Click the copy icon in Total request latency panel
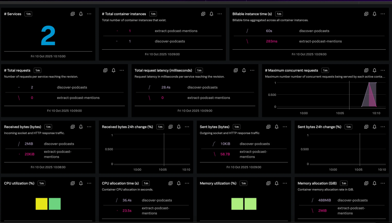 pos(236,70)
